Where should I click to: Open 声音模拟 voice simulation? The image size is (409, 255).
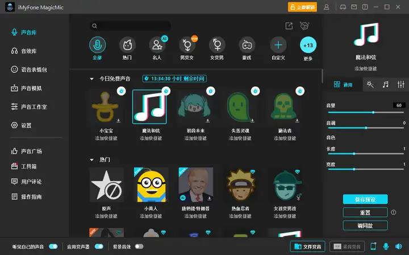pos(26,88)
